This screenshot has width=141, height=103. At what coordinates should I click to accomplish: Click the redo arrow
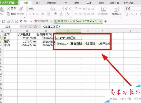click(x=25, y=21)
